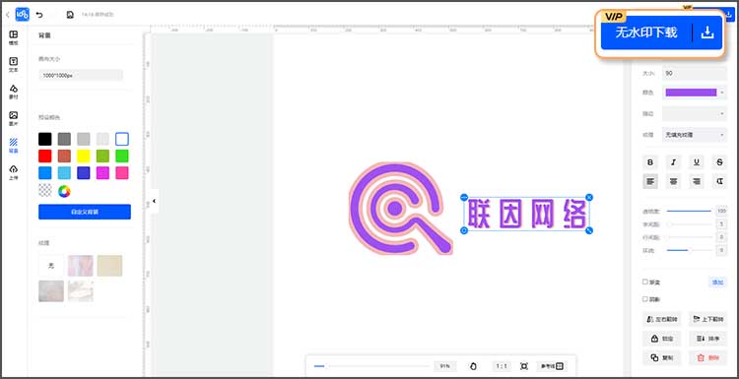The height and width of the screenshot is (379, 739).
Task: Go back using the top-left chevron
Action: point(7,15)
